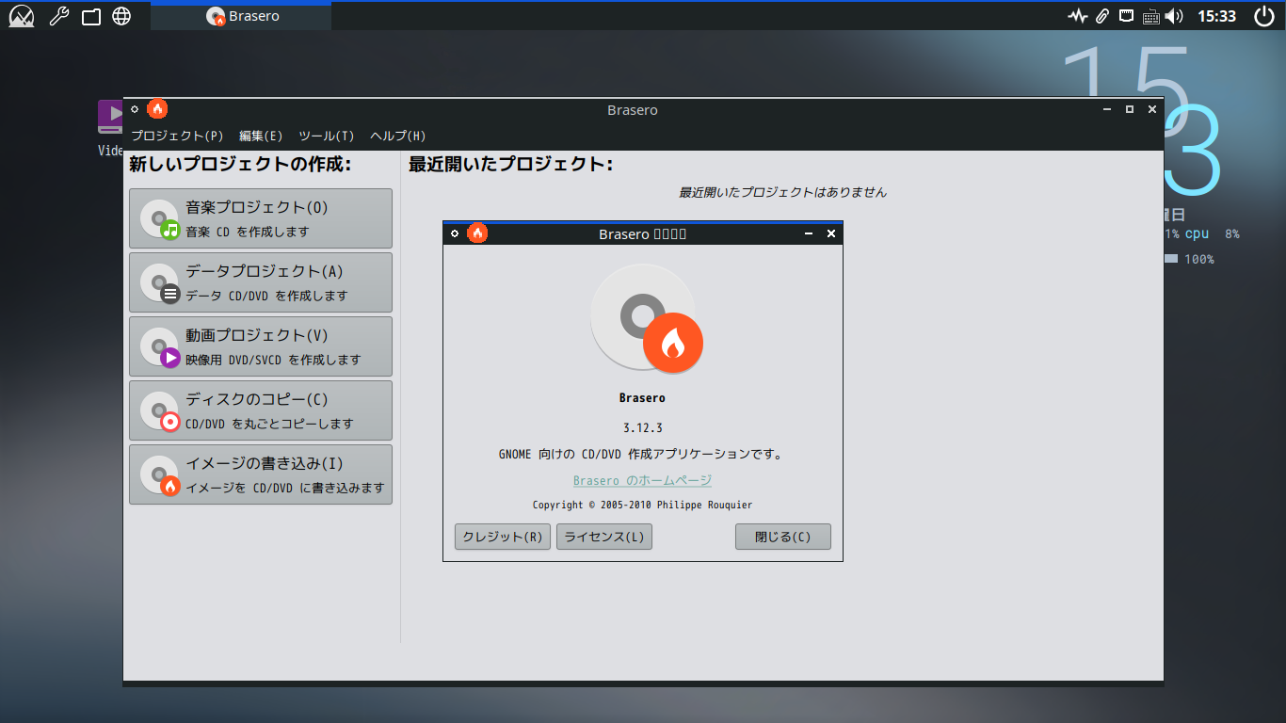The width and height of the screenshot is (1286, 723).
Task: Open the ツール(T) menu
Action: coord(327,136)
